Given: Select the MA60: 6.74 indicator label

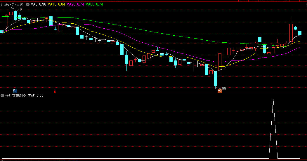Looking at the screenshot, I should [94, 4].
